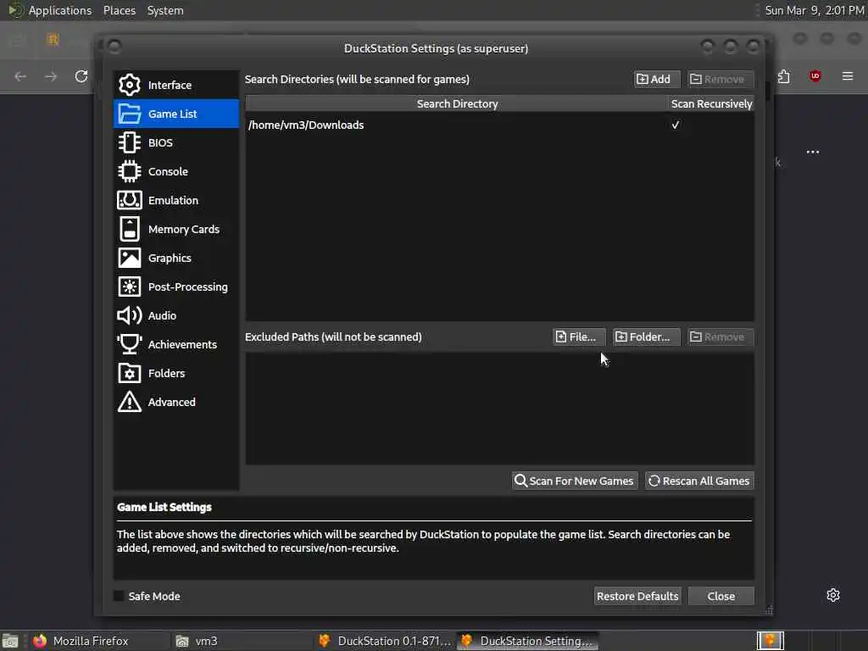Click show desktop icon in taskbar
Image resolution: width=868 pixels, height=651 pixels.
coord(10,641)
